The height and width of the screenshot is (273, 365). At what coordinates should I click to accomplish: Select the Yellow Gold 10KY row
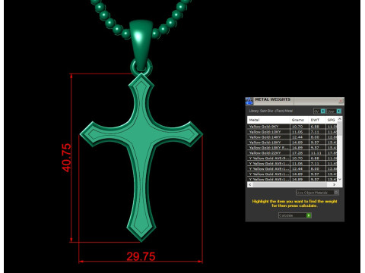pos(292,132)
